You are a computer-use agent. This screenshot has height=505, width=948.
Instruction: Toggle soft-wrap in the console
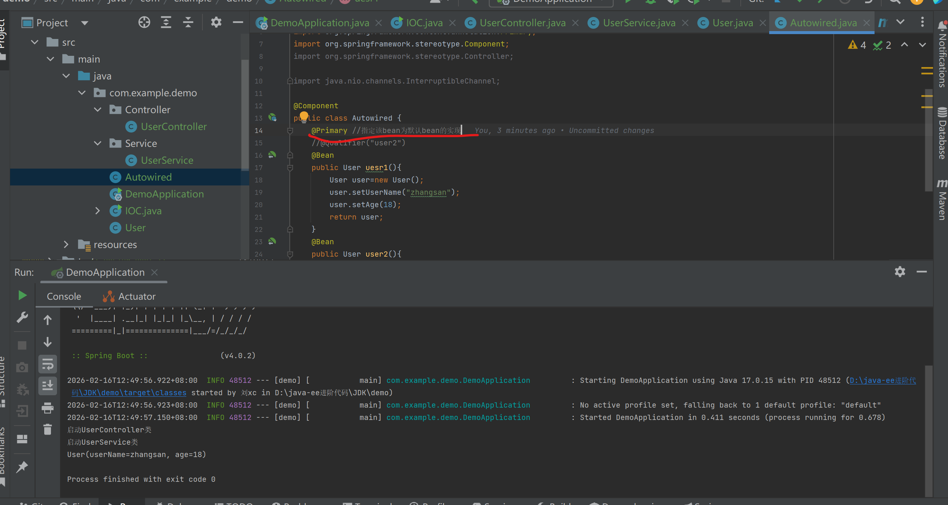pyautogui.click(x=48, y=364)
